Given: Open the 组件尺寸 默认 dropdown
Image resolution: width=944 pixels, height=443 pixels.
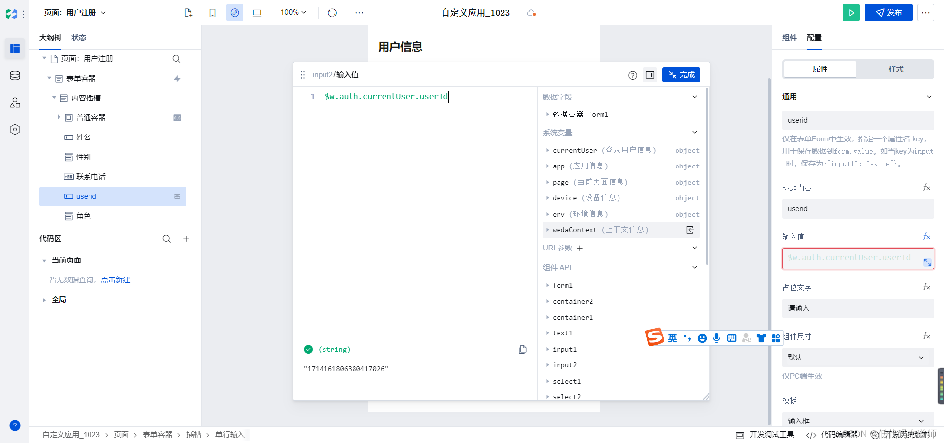Looking at the screenshot, I should [x=858, y=358].
